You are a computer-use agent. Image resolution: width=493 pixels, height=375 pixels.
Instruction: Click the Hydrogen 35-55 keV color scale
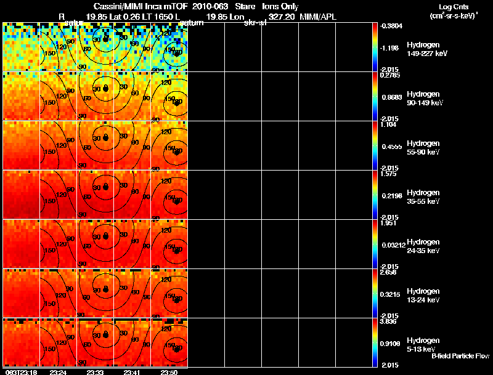pyautogui.click(x=375, y=195)
